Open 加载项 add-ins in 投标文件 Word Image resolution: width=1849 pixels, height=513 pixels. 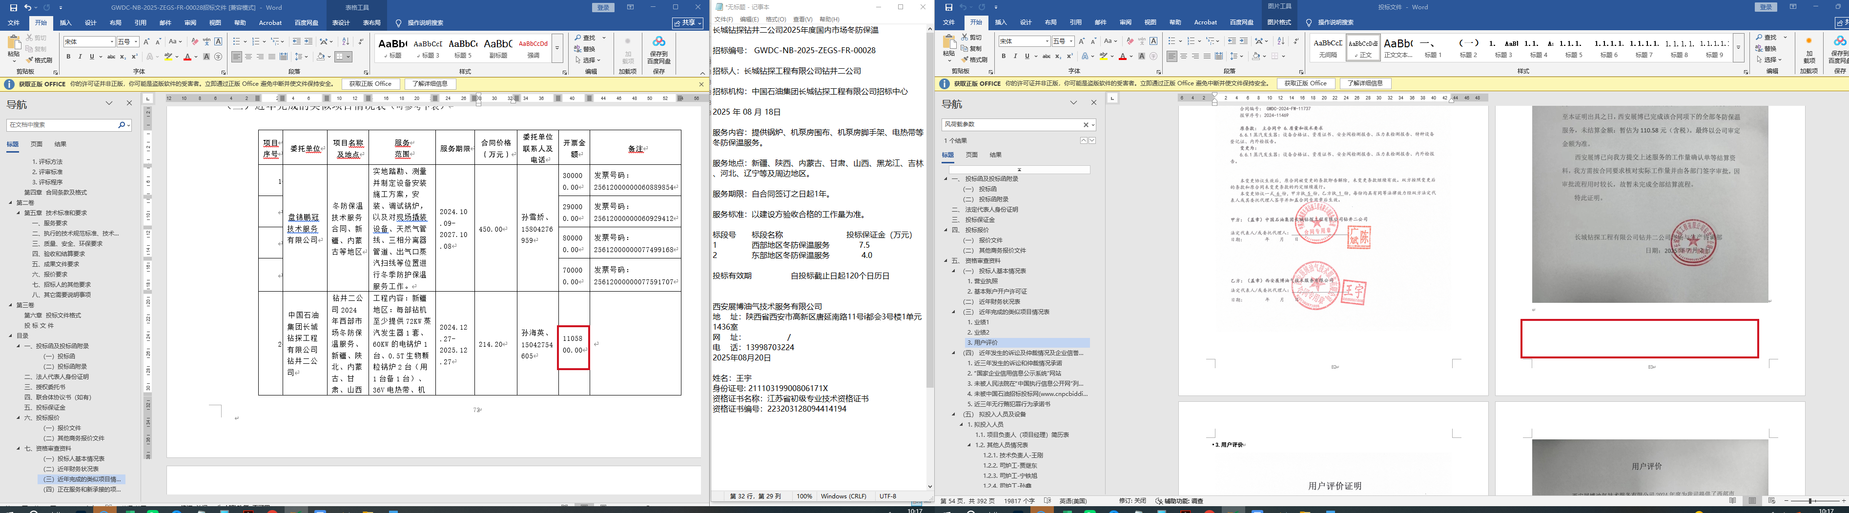coord(1809,50)
